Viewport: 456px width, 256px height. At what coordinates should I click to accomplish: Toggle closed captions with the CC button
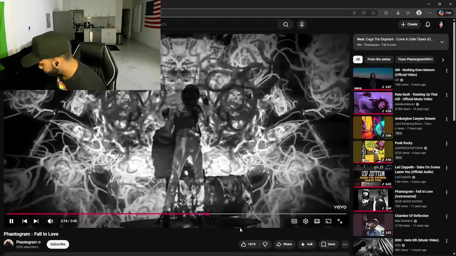pos(294,221)
